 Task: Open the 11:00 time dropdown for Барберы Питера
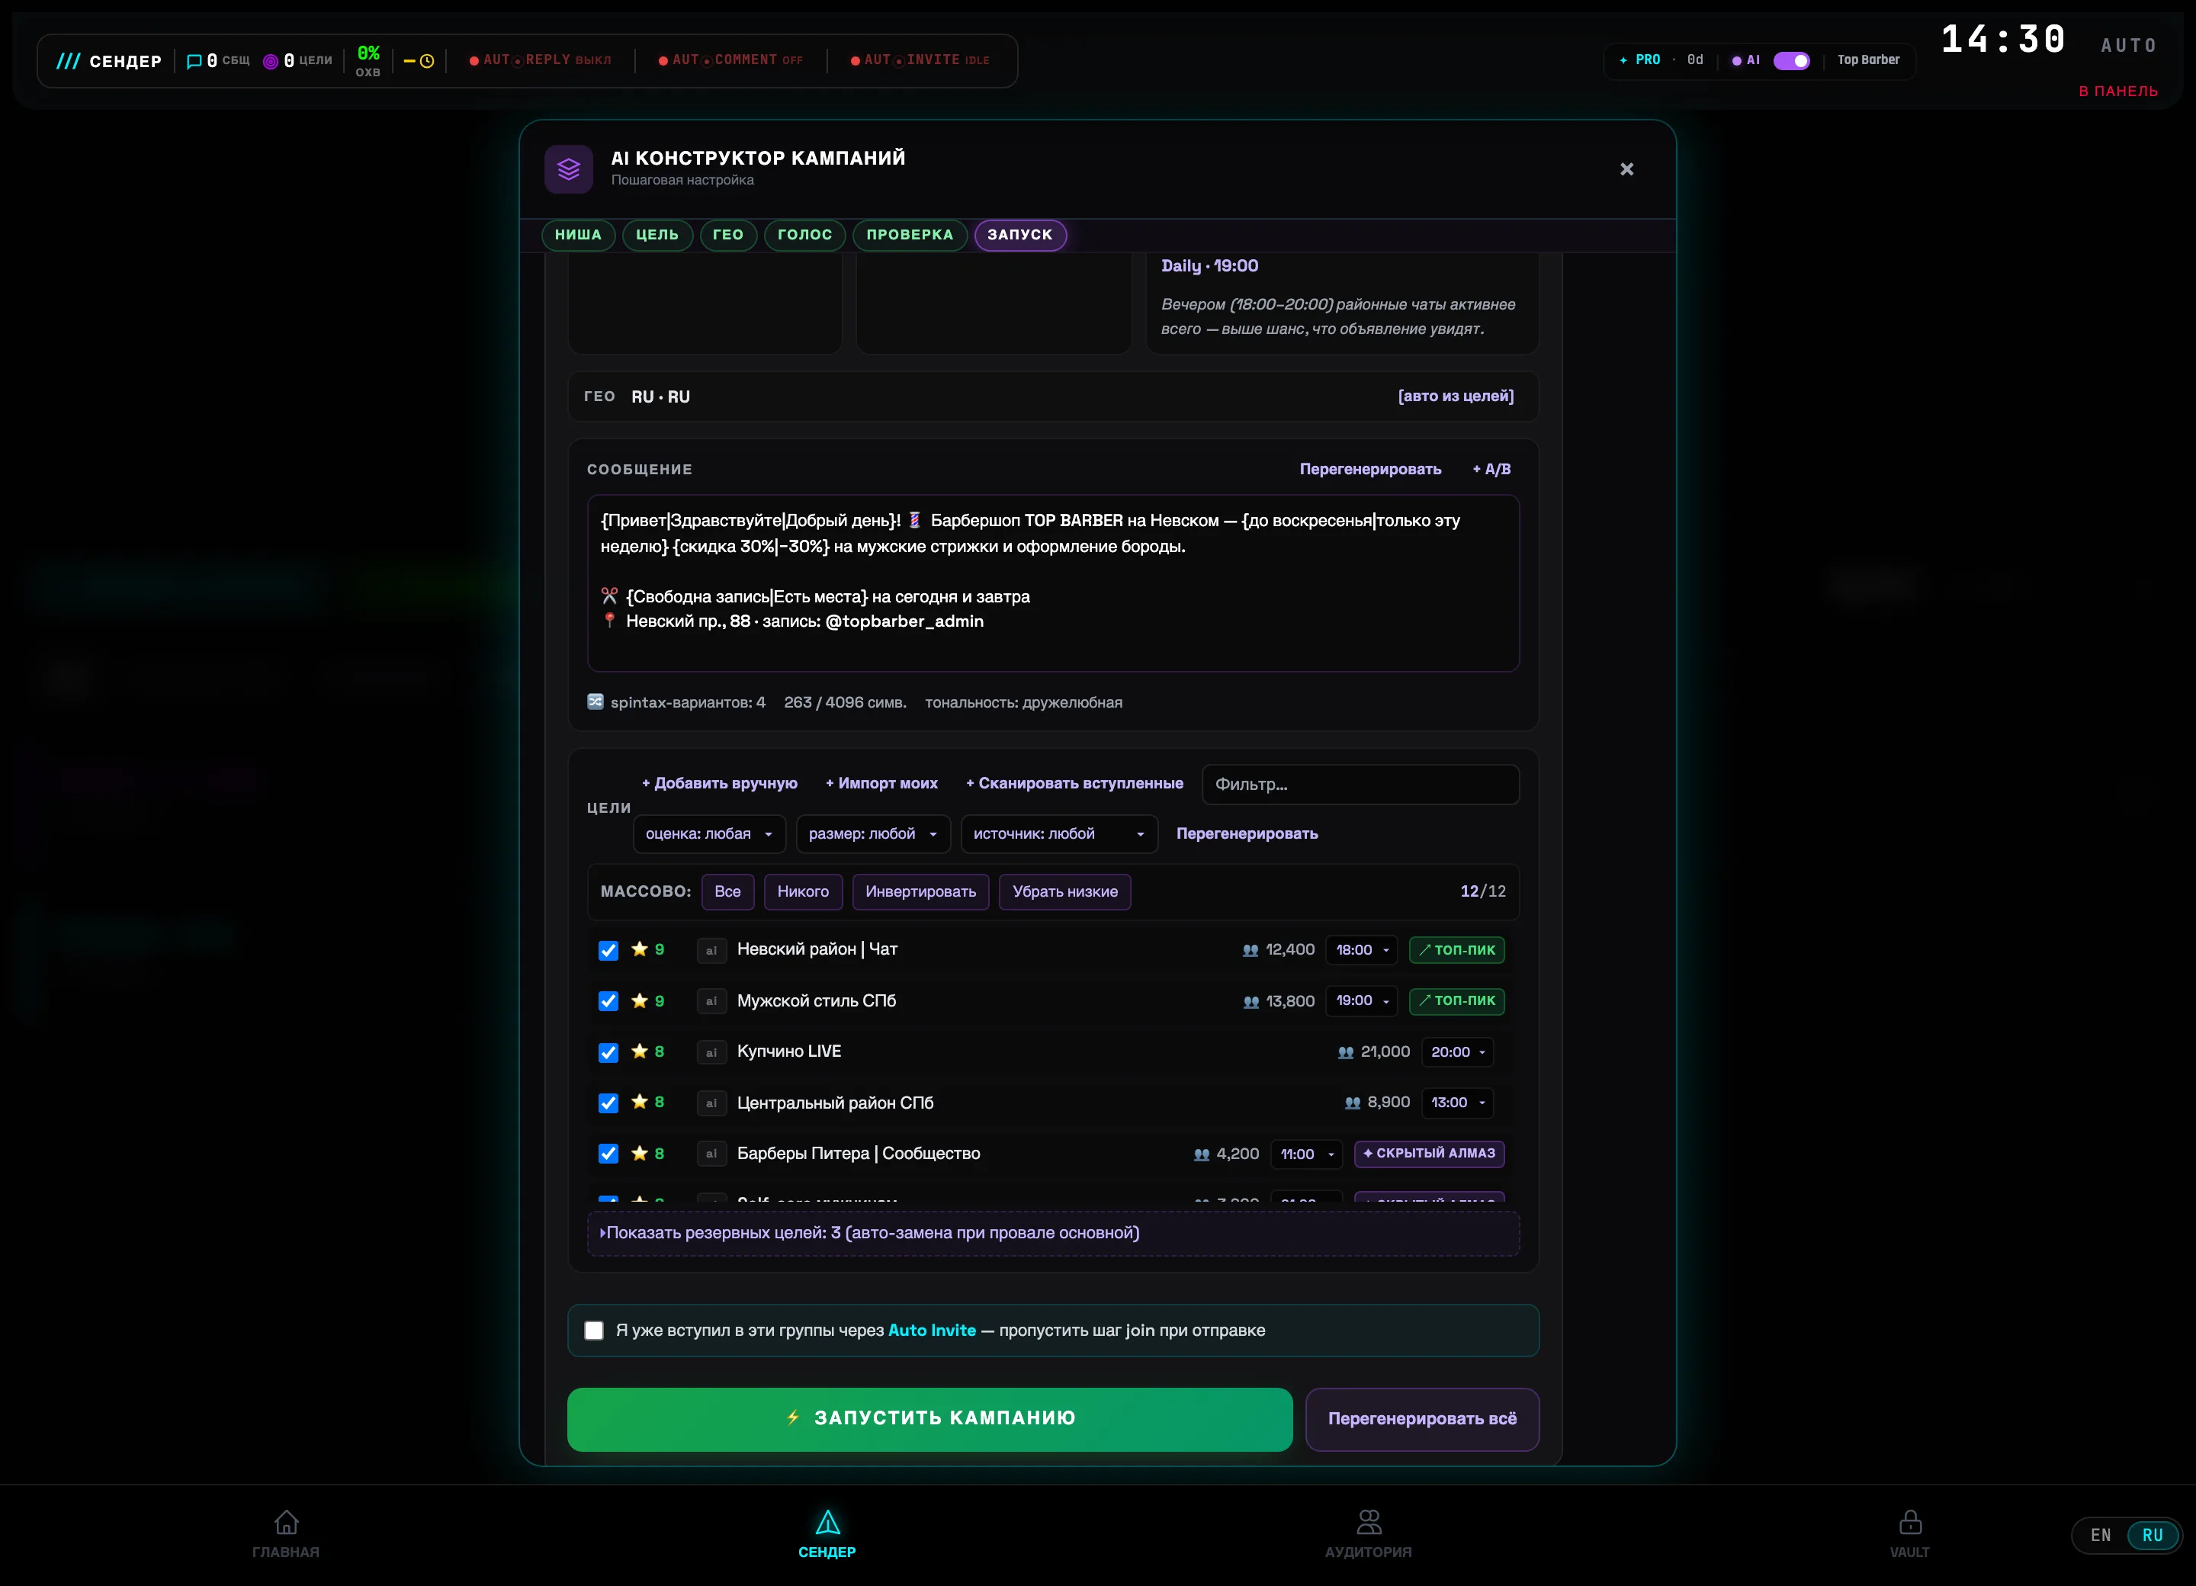(1306, 1153)
